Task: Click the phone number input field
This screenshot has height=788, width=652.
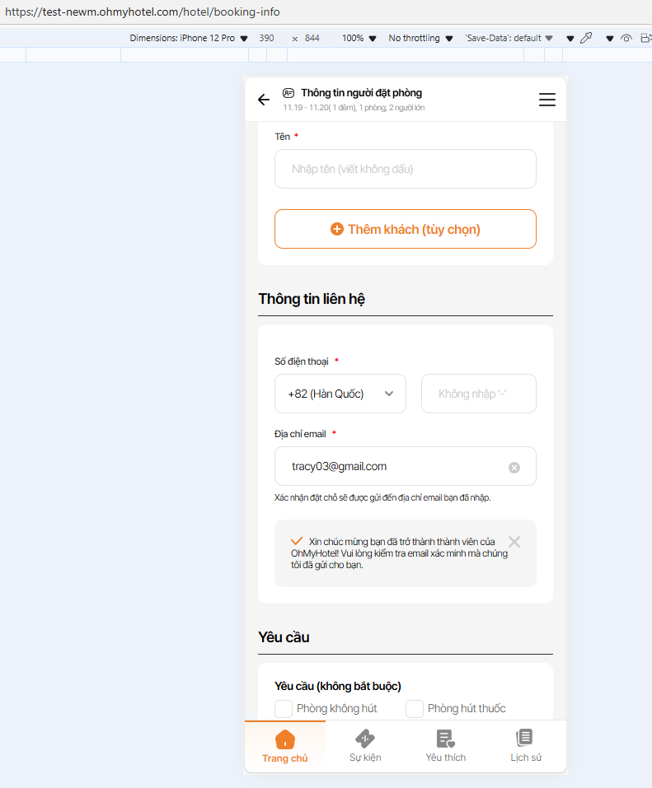Action: [478, 394]
